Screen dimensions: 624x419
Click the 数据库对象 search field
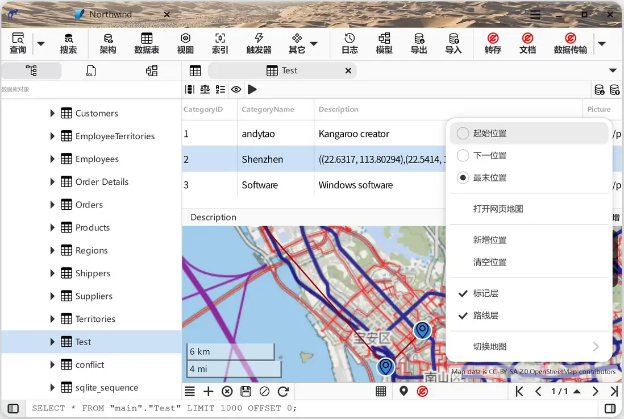tap(91, 89)
